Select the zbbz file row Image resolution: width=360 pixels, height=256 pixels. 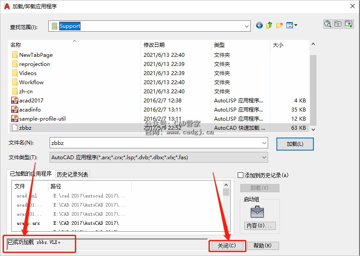pos(159,128)
